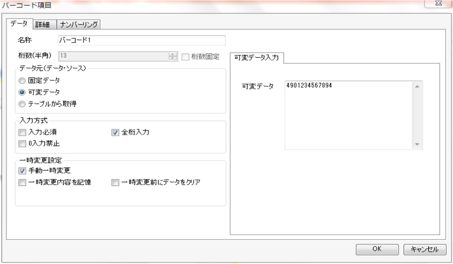Toggle the 桁数固定 checkbox
Viewport: 453px width, 264px height.
coord(186,56)
